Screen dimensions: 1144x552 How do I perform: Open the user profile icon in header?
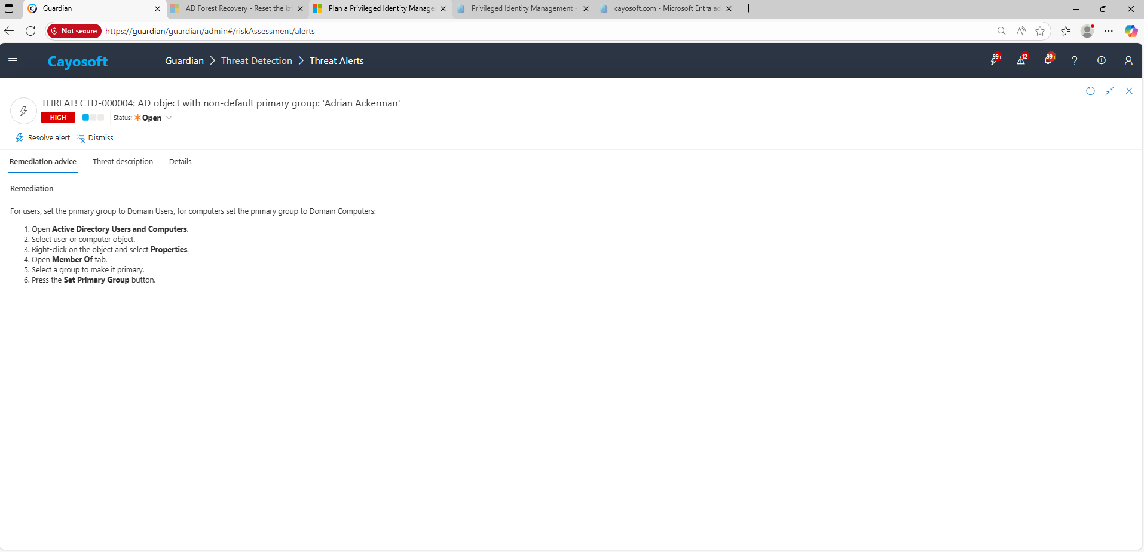pos(1128,60)
